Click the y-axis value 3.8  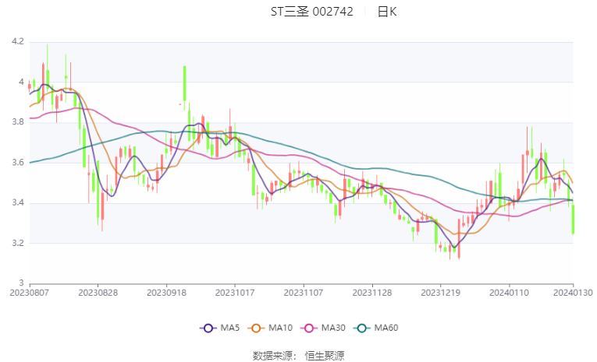tap(18, 122)
